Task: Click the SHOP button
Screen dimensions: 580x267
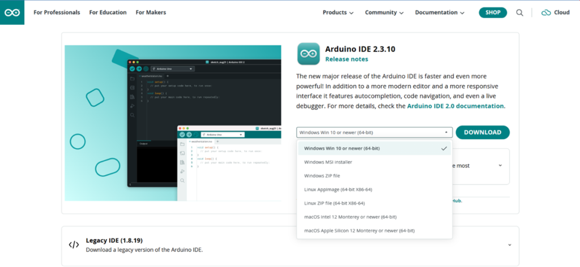Action: click(x=493, y=12)
